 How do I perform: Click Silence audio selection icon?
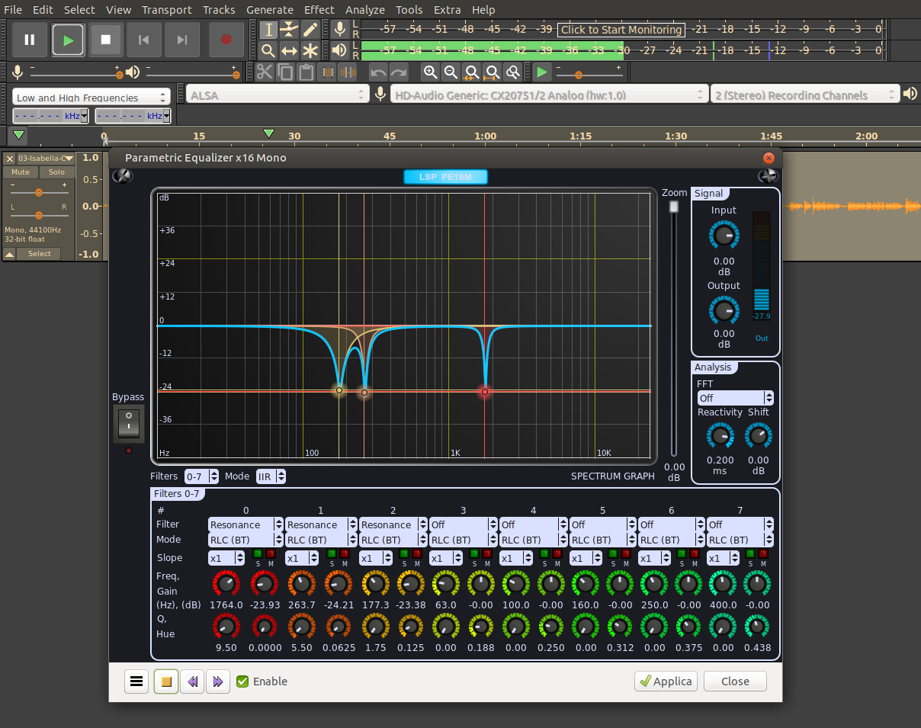point(348,72)
